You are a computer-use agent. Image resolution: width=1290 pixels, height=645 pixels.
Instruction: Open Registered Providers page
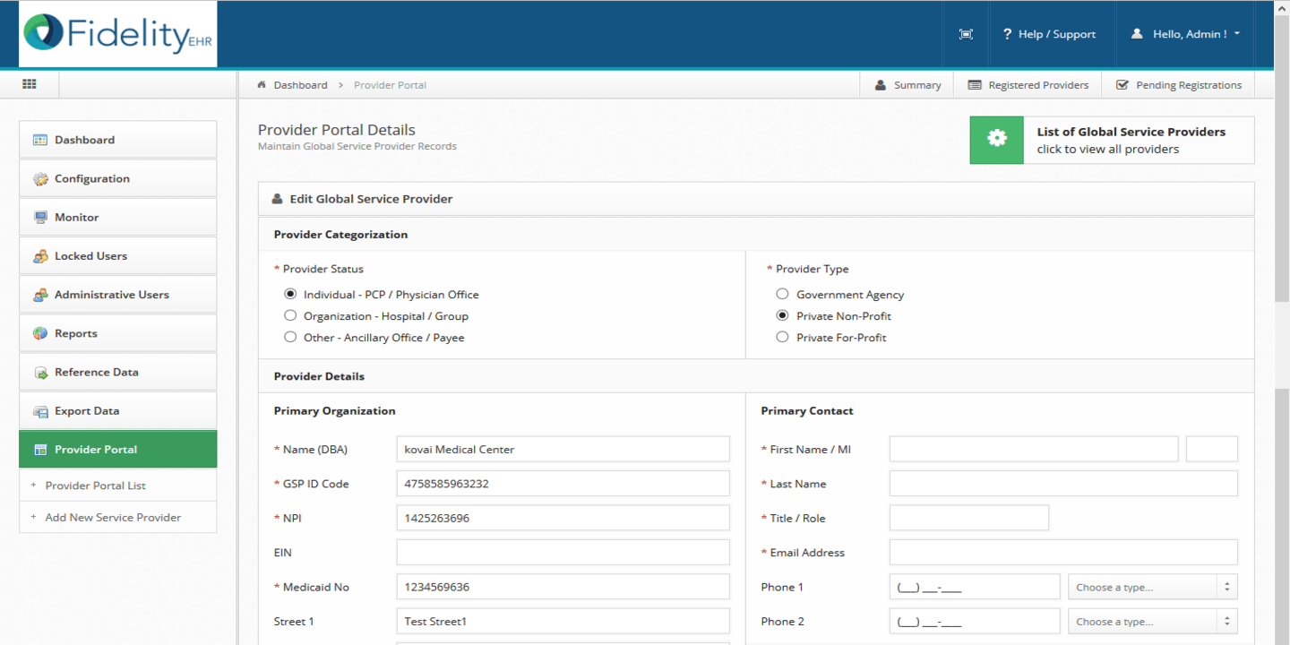click(1028, 85)
